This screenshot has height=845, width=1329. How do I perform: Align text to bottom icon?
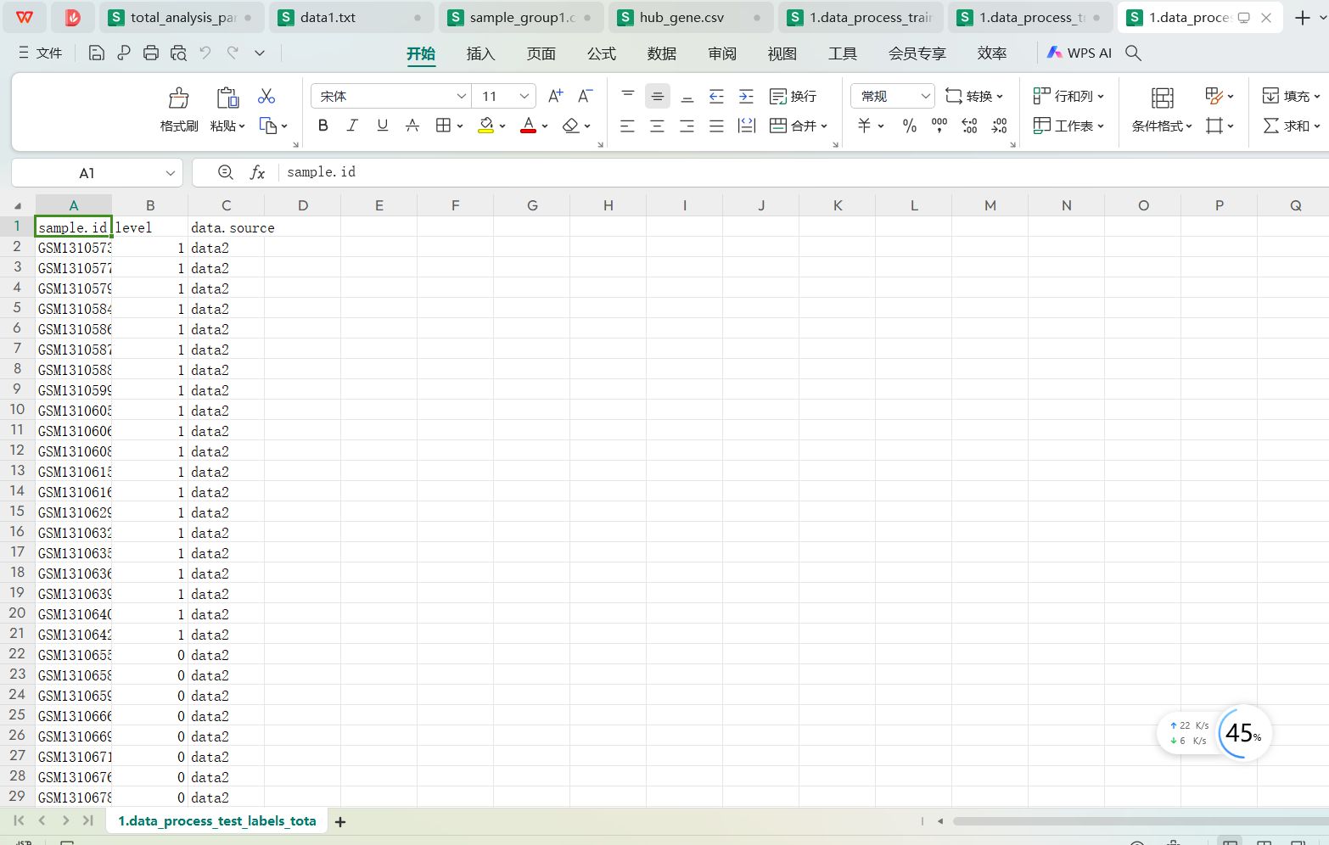[687, 96]
